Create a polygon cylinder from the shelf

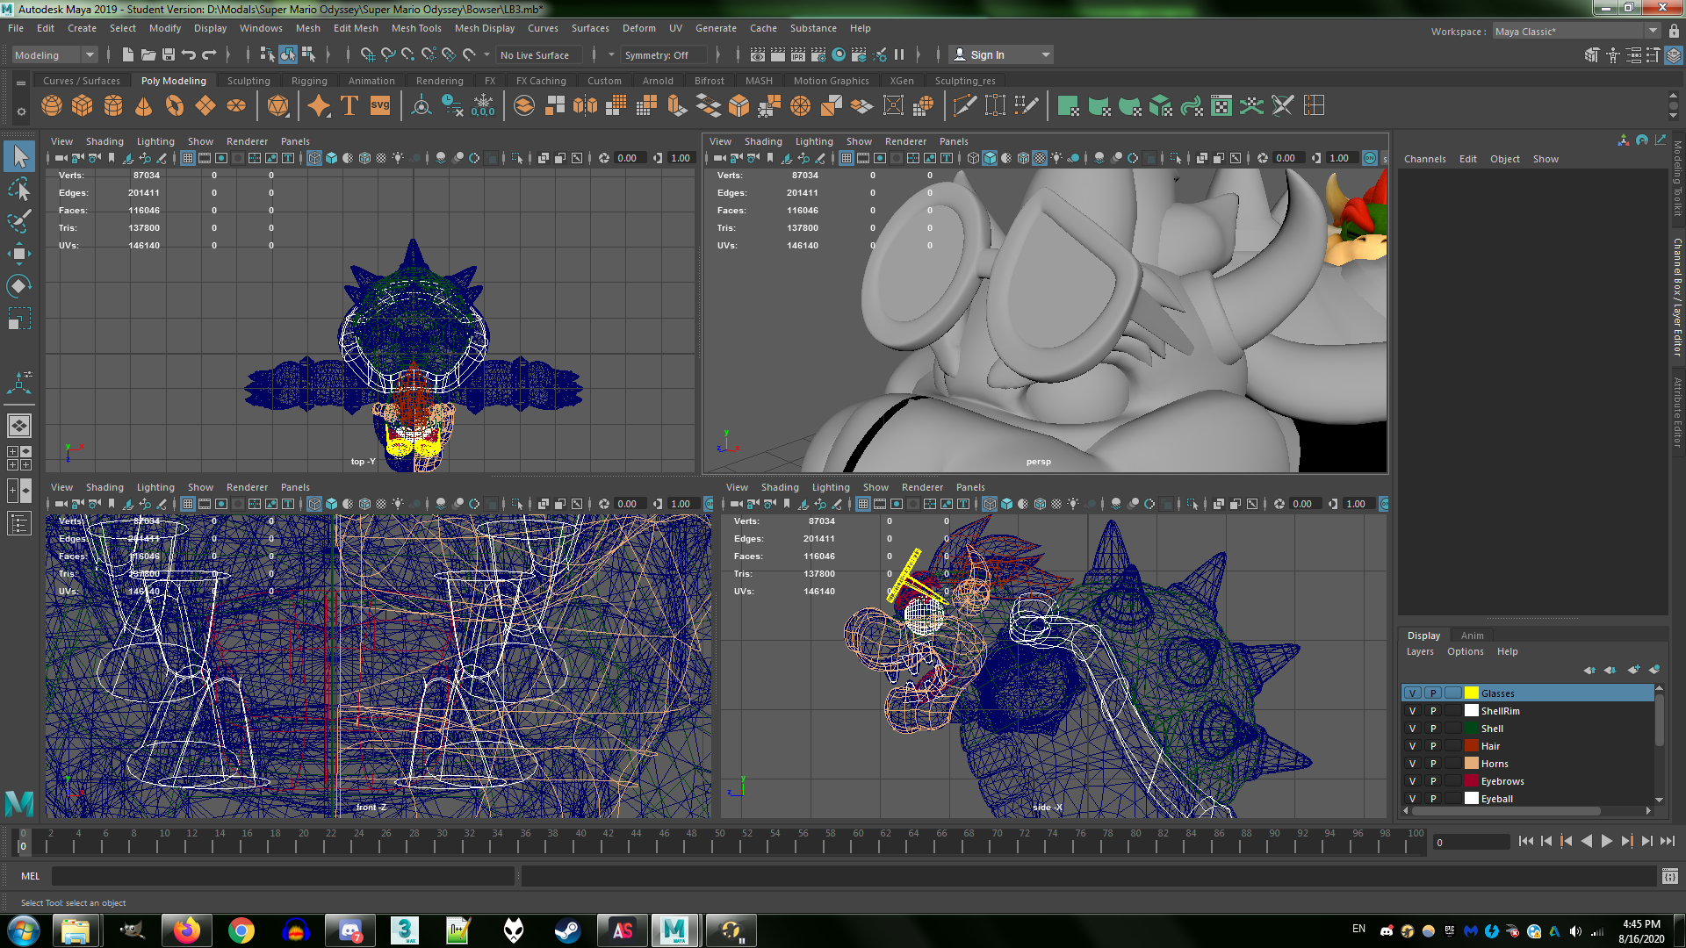[113, 106]
